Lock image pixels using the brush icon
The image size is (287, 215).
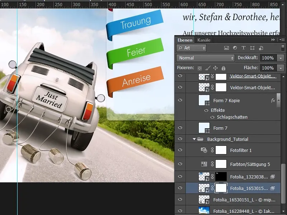208,68
